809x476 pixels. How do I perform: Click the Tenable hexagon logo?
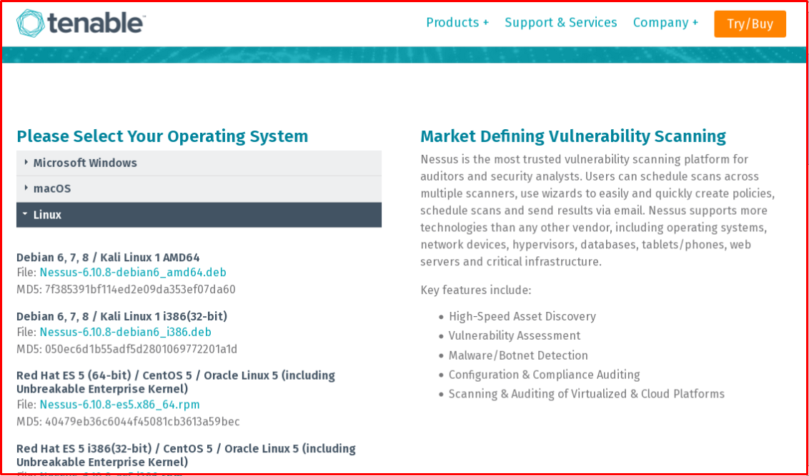[31, 23]
